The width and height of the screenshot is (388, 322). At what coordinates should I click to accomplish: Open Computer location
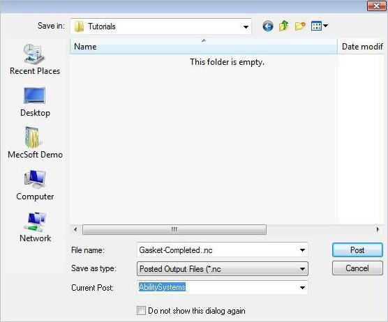pos(35,185)
